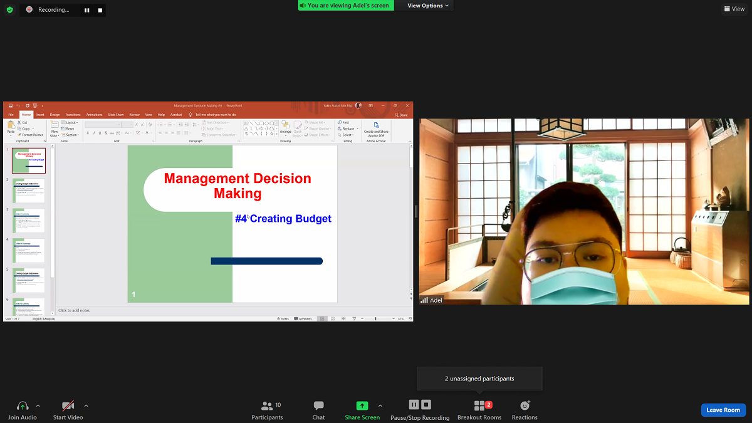Image resolution: width=752 pixels, height=423 pixels.
Task: Open the File tab in PowerPoint
Action: [11, 115]
